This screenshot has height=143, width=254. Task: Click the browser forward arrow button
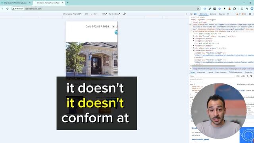[2, 9]
